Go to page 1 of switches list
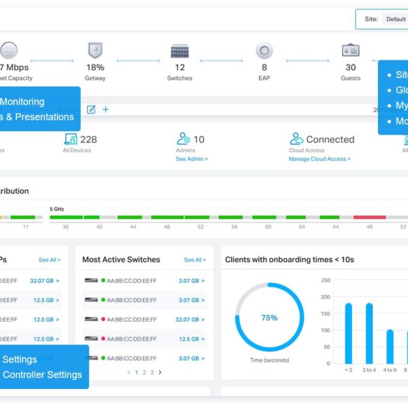The height and width of the screenshot is (408, 408). [137, 373]
